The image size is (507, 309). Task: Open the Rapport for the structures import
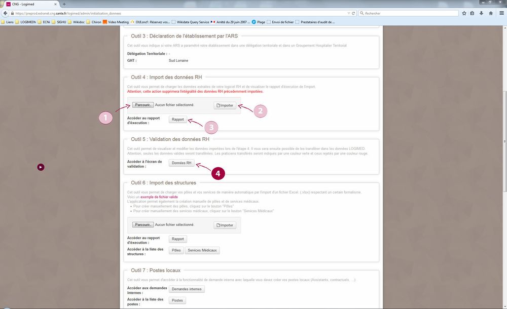pos(178,239)
